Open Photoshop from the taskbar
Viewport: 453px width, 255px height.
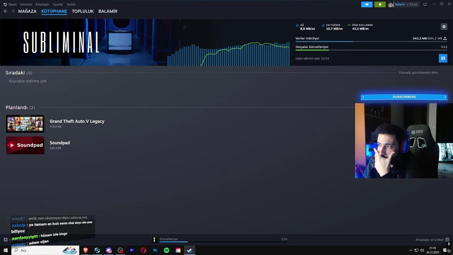pos(155,250)
